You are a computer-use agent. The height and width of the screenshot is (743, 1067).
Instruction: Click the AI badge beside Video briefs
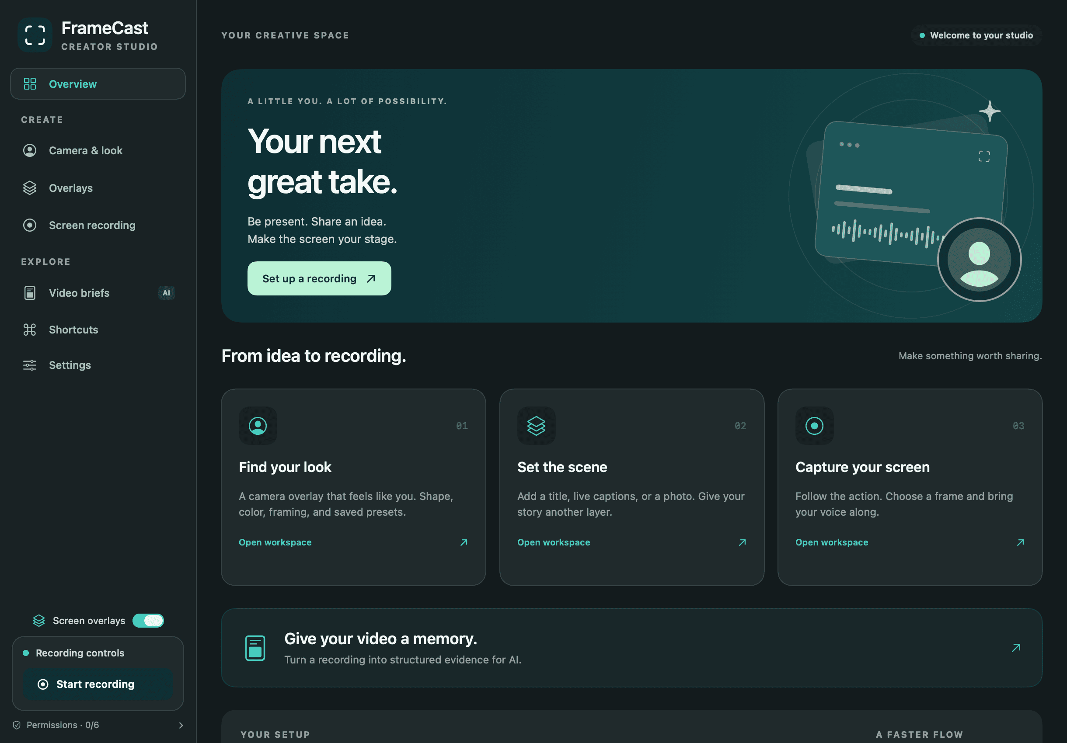(166, 293)
